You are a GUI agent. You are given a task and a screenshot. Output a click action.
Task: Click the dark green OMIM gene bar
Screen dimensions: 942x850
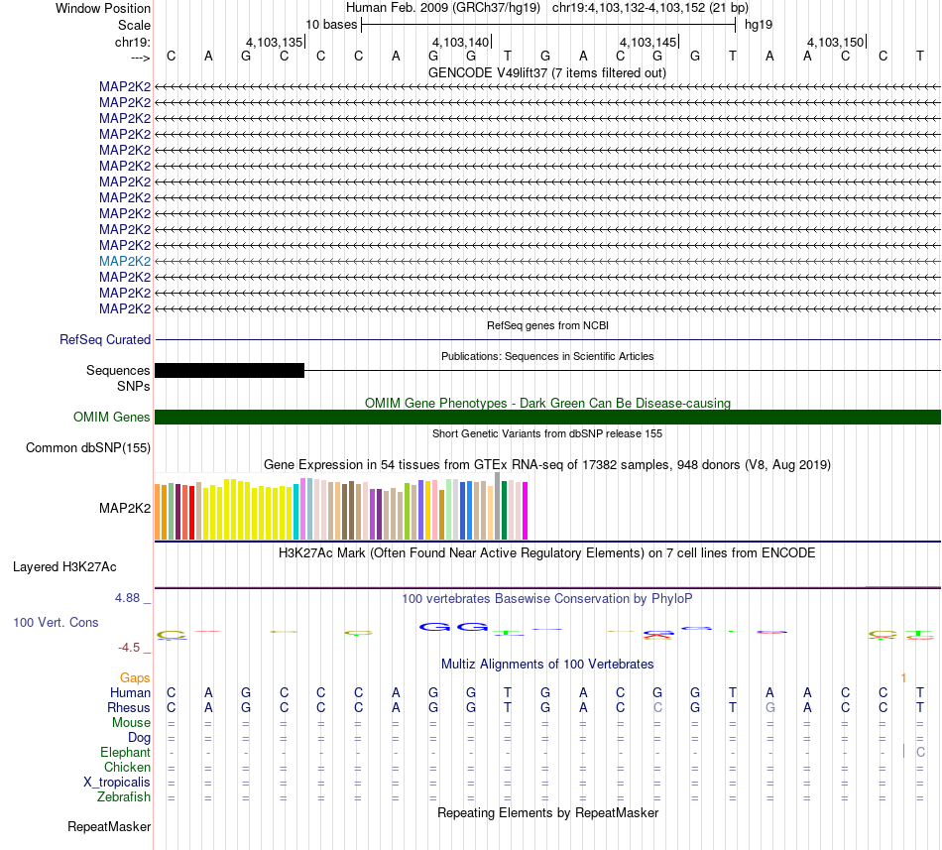click(548, 417)
